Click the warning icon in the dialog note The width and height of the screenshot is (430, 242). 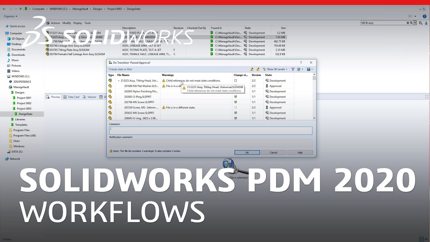(111, 151)
